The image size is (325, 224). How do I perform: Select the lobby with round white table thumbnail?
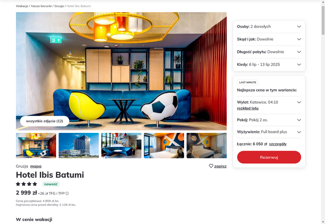pyautogui.click(x=121, y=145)
